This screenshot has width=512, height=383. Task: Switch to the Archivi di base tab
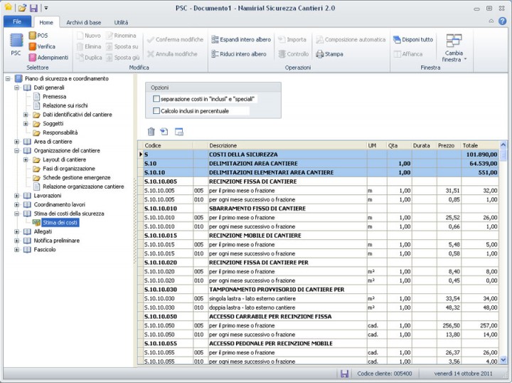[83, 23]
